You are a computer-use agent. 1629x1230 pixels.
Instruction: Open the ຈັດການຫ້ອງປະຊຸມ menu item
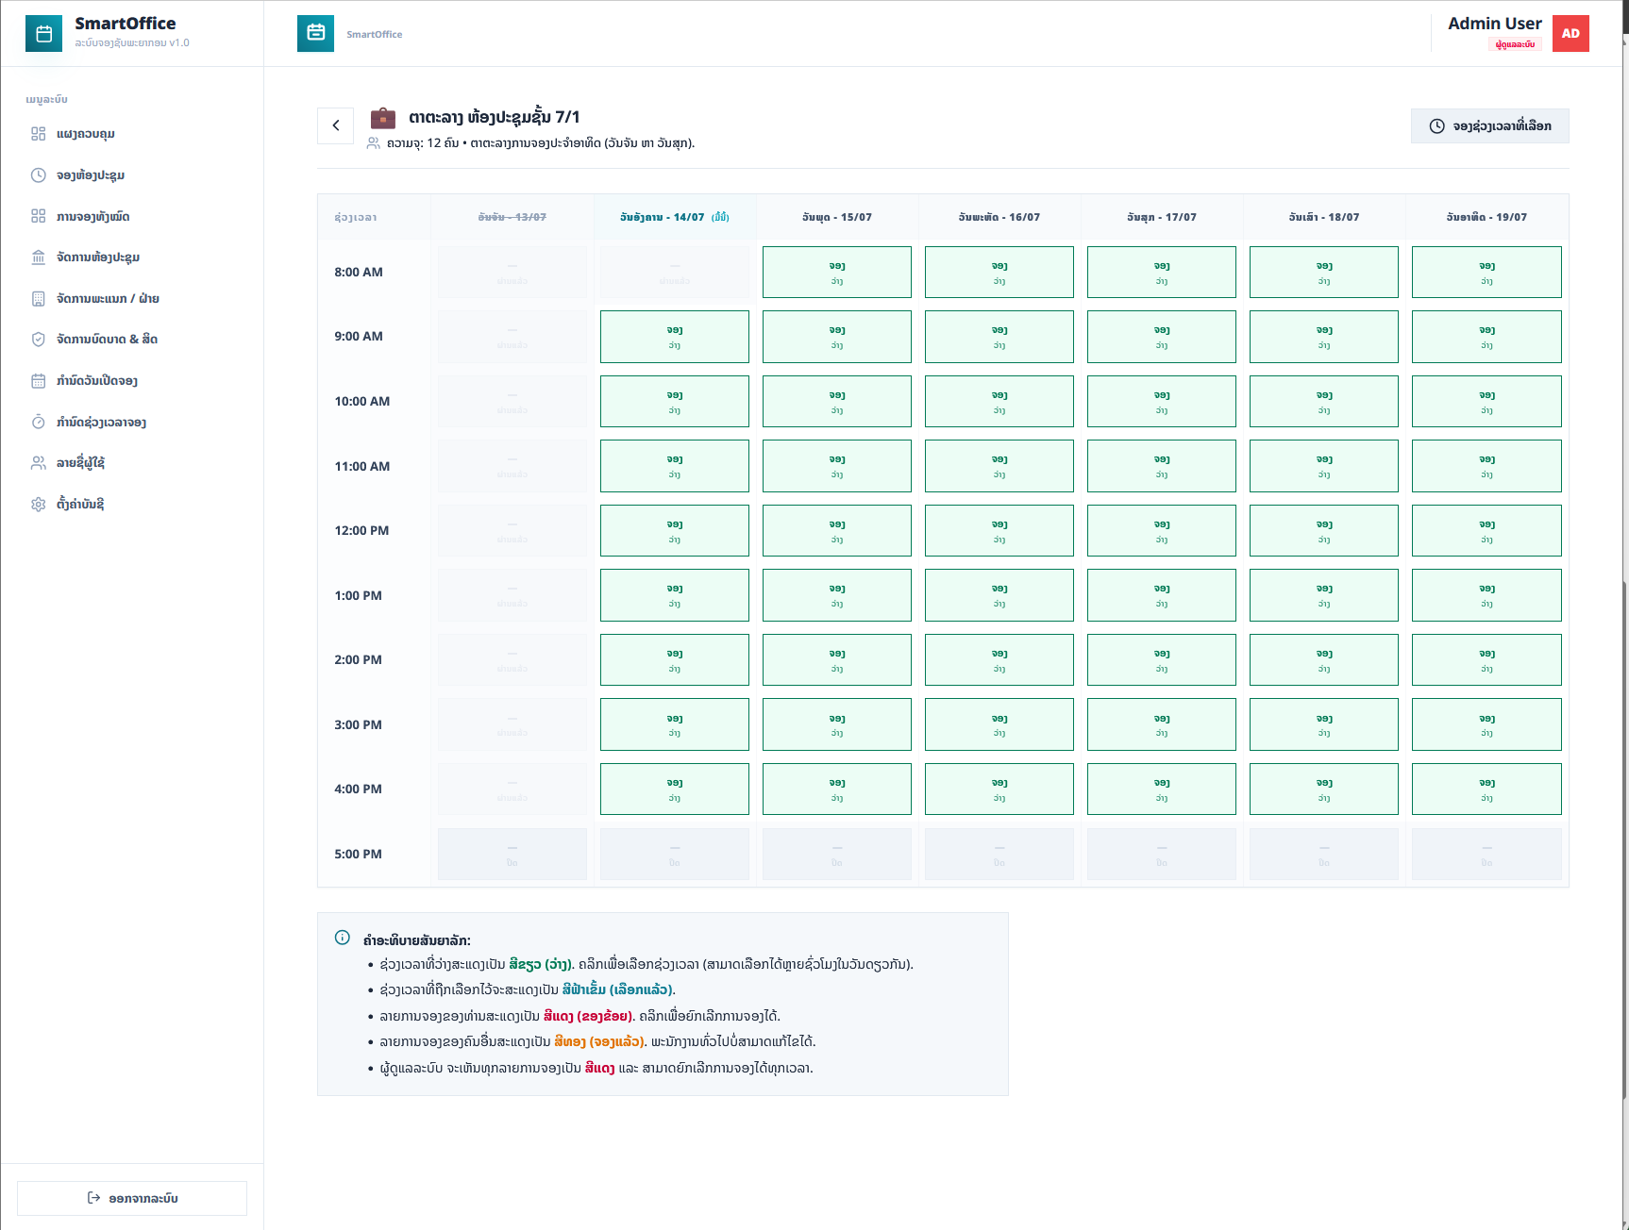tap(132, 258)
